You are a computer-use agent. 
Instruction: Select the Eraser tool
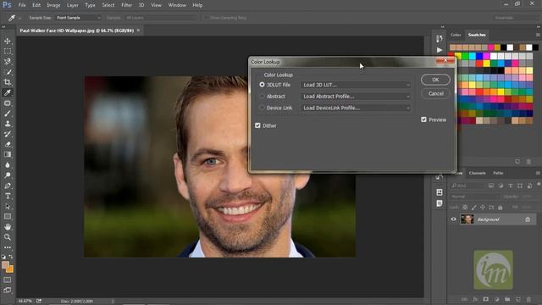coord(8,144)
